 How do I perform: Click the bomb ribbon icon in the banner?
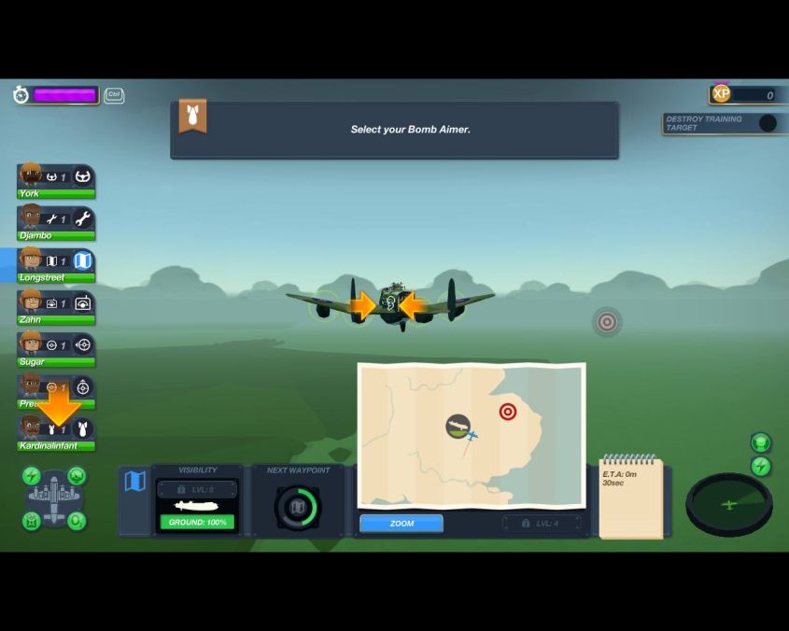[192, 117]
